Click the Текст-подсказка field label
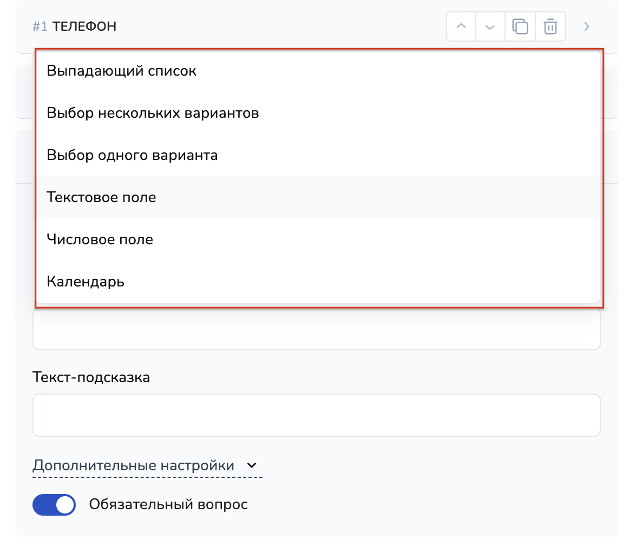The height and width of the screenshot is (547, 629). 91,377
